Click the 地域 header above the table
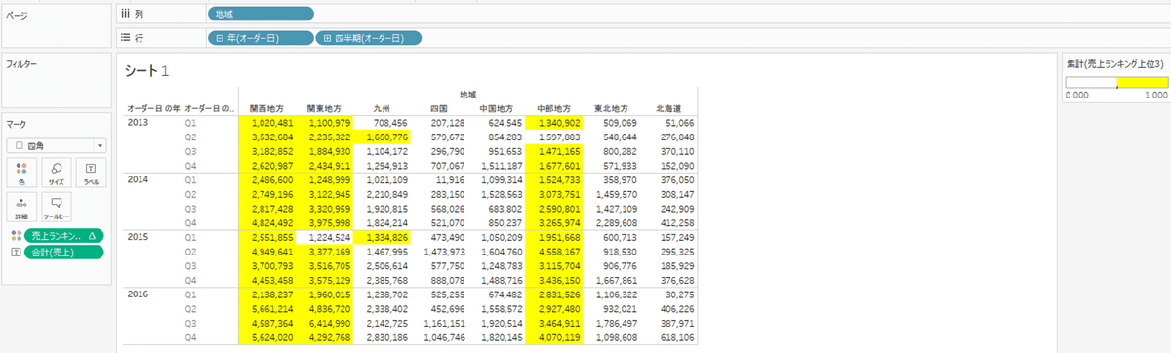Screen dimensions: 1171x353 pos(467,95)
